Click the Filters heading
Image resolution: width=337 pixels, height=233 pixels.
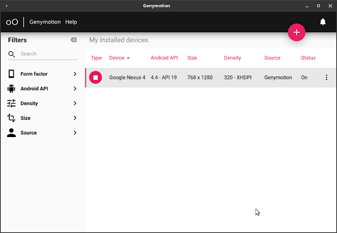pyautogui.click(x=17, y=40)
